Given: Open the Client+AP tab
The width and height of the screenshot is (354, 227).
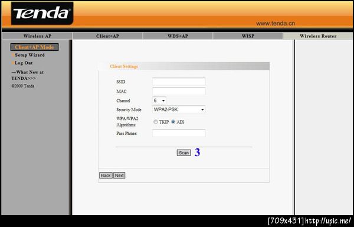Looking at the screenshot, I should point(107,36).
